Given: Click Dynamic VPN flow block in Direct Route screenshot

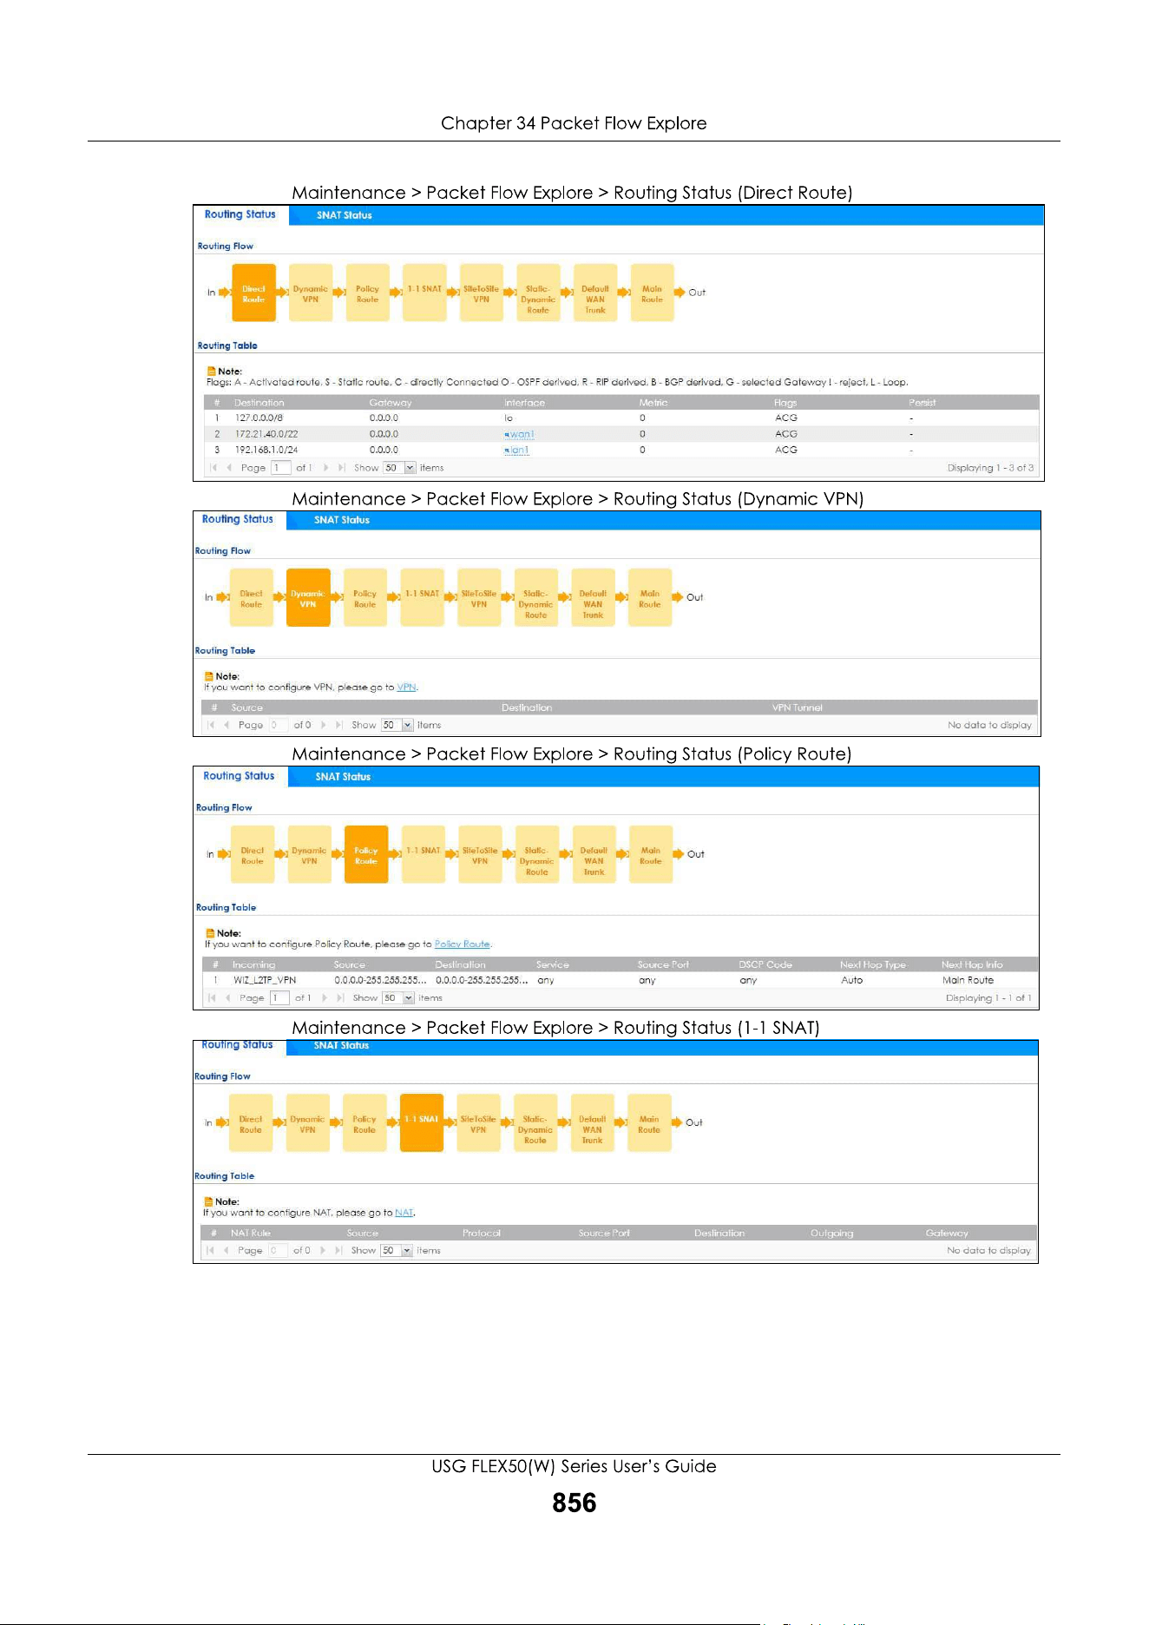Looking at the screenshot, I should coord(311,293).
